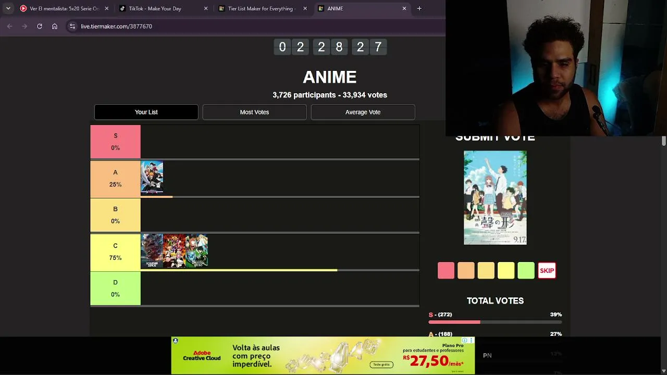Switch to 'Tier List Maker for Everything' tab

point(262,8)
